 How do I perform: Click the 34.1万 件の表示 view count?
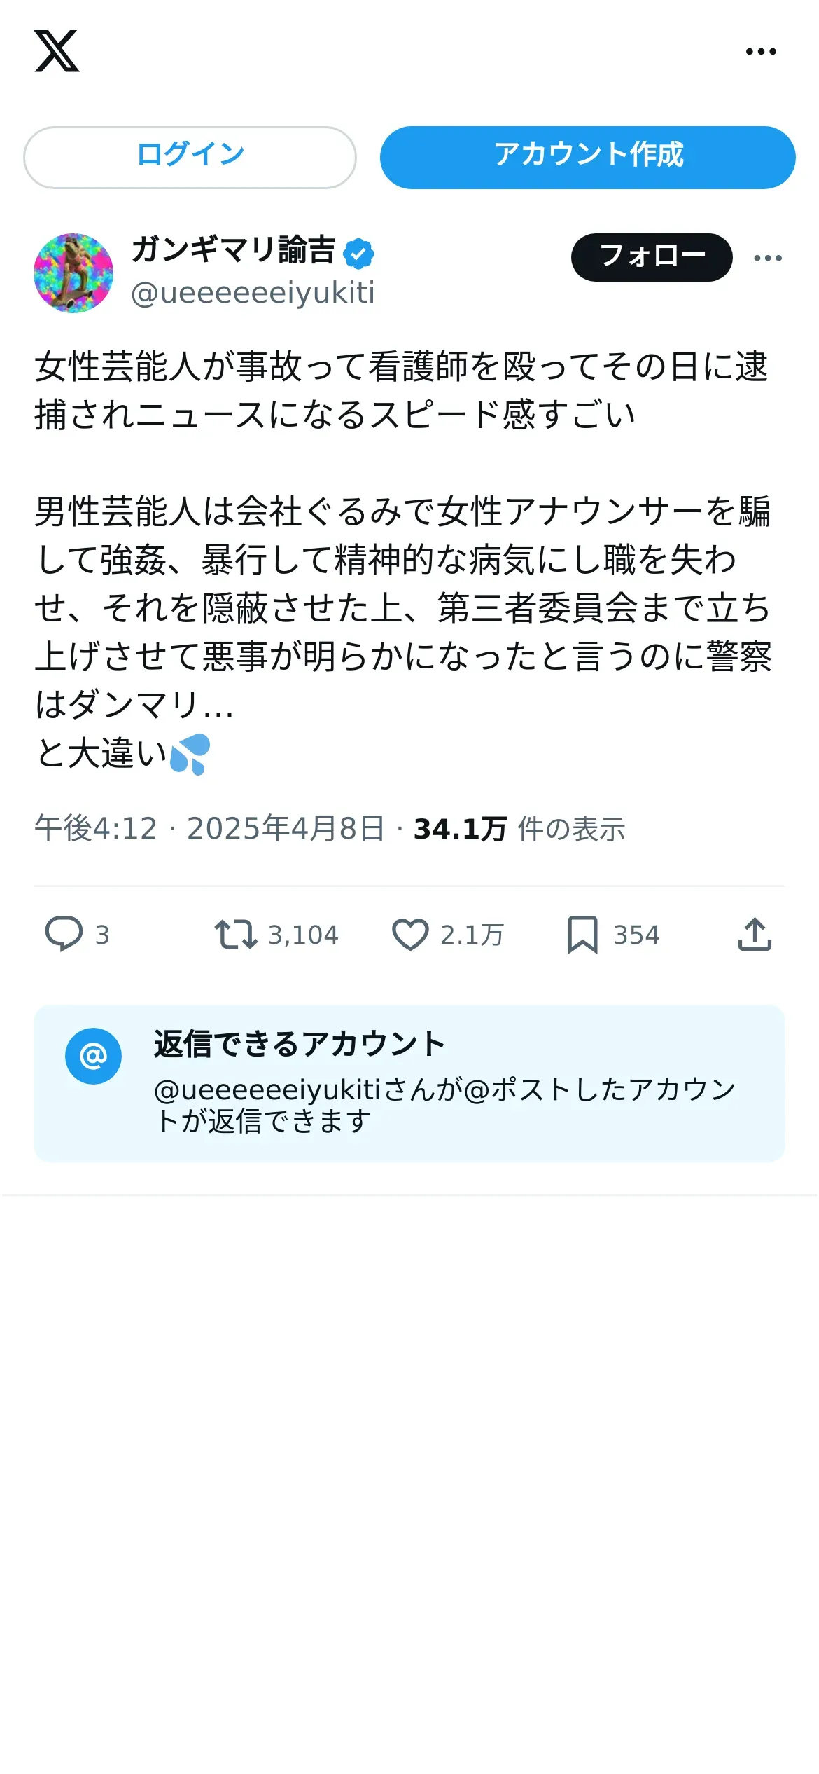[519, 829]
